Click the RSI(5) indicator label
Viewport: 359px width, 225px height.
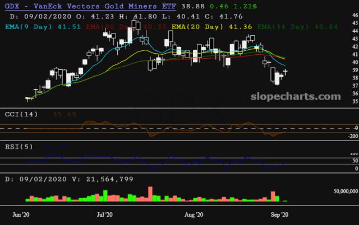[19, 147]
